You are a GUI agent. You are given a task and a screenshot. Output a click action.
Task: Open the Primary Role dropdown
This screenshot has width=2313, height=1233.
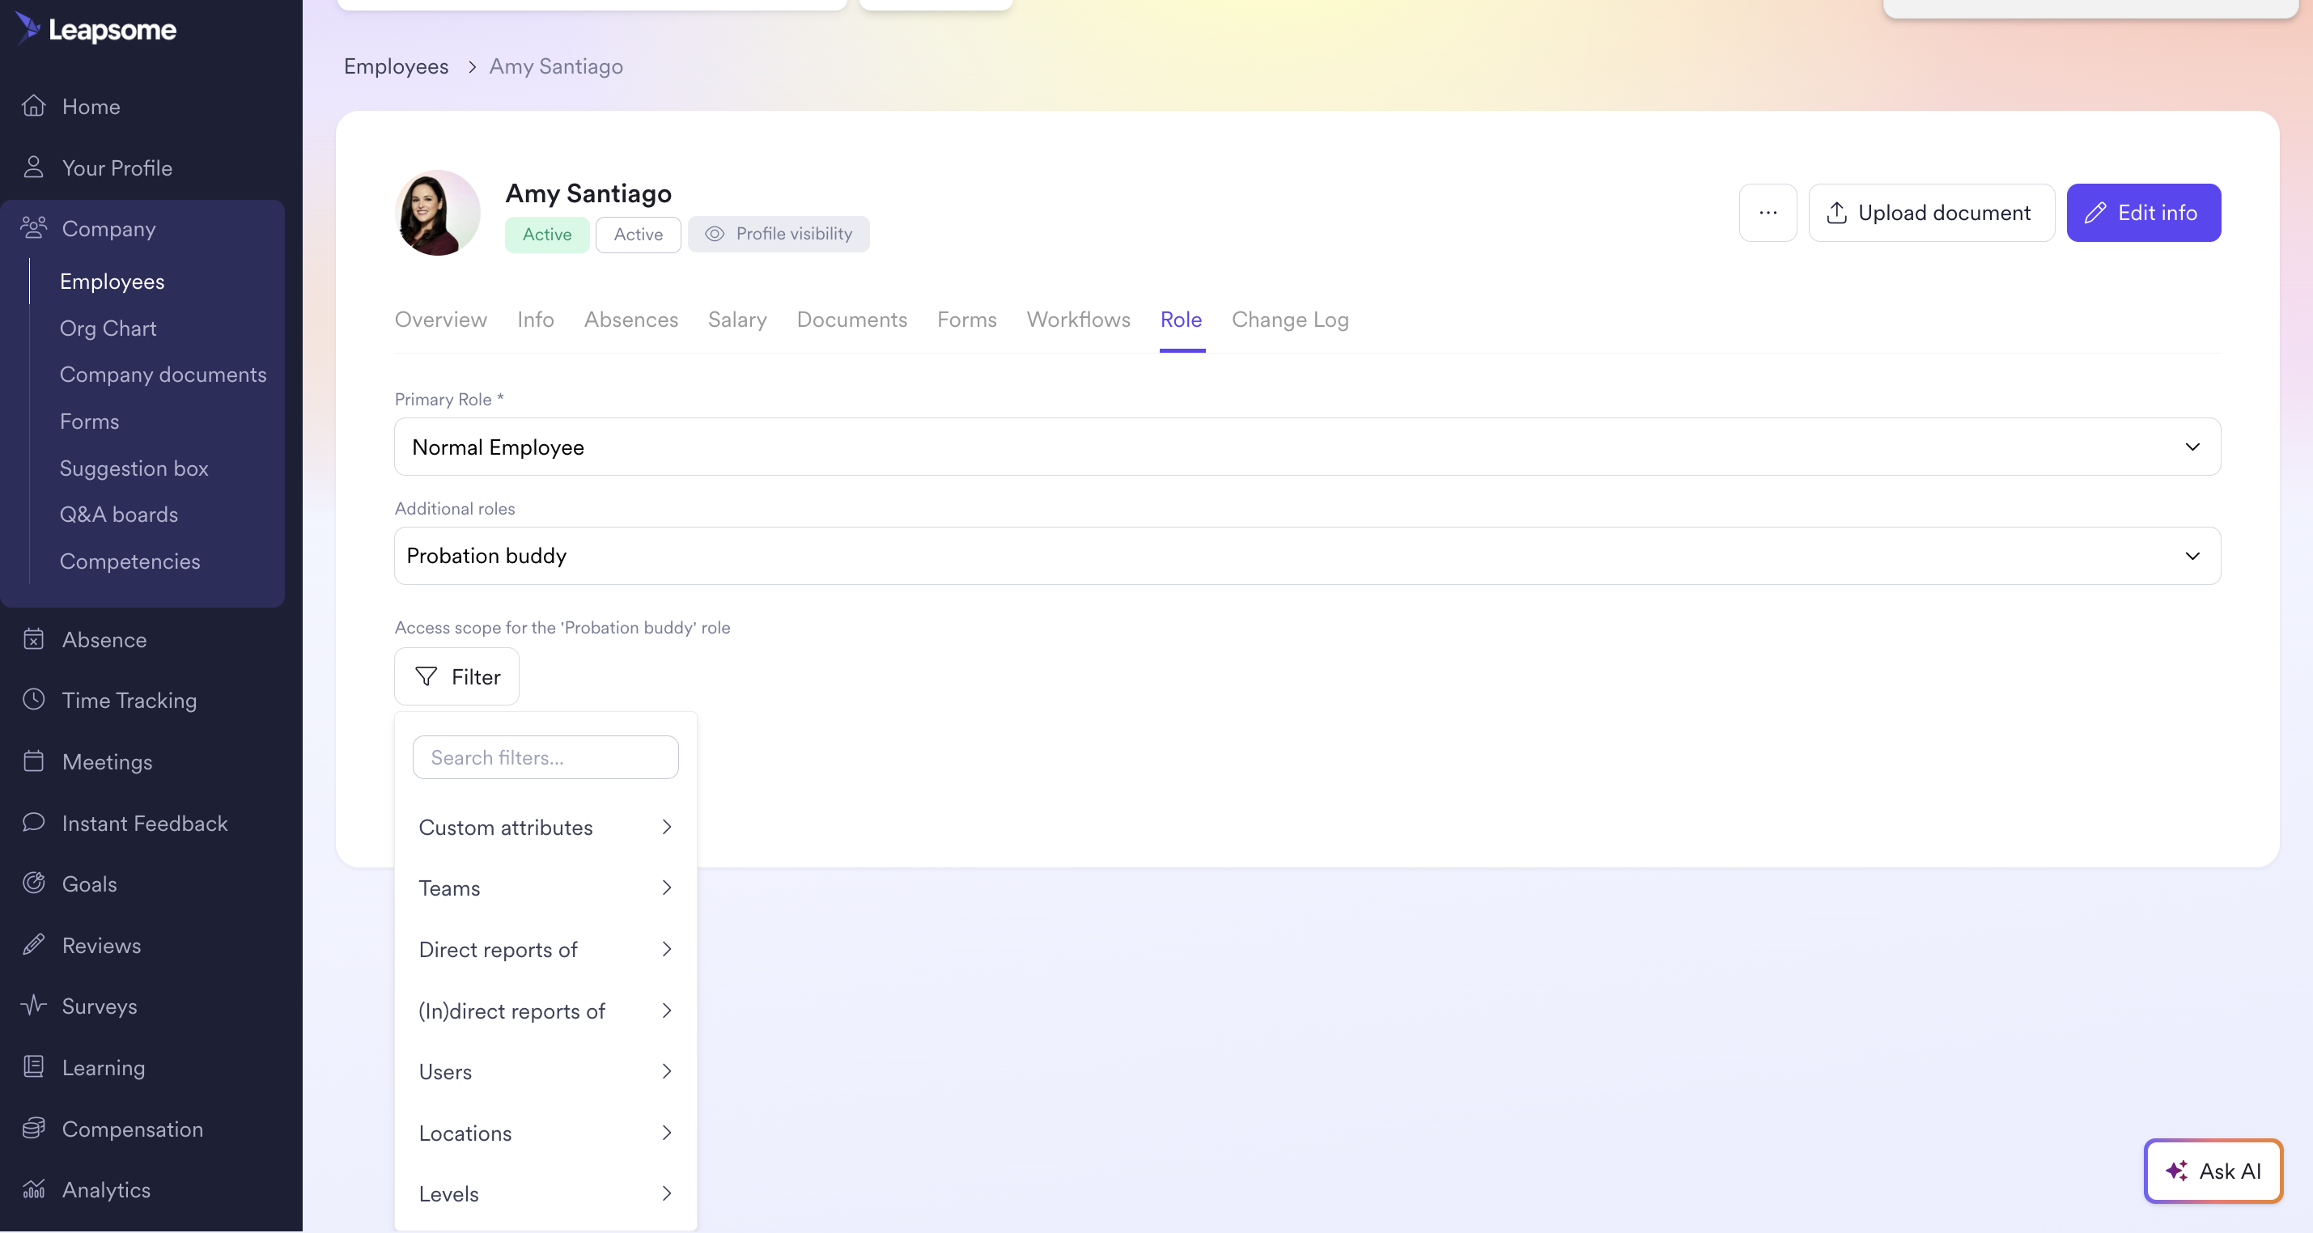1306,447
